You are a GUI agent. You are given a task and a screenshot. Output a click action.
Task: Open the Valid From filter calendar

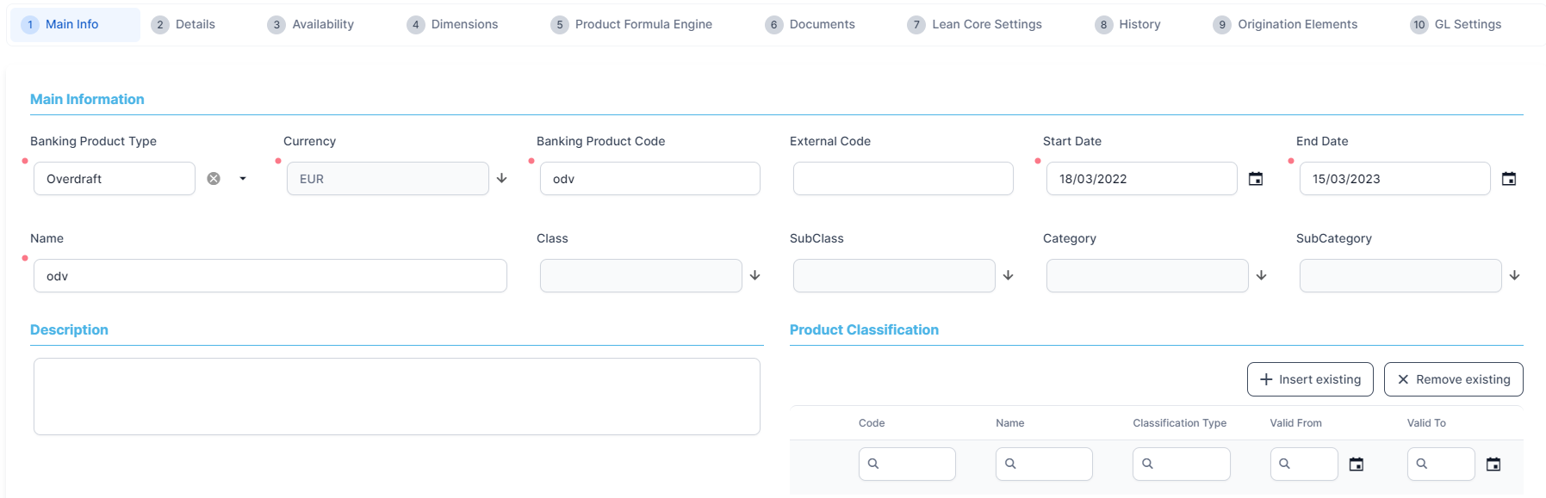pyautogui.click(x=1357, y=464)
